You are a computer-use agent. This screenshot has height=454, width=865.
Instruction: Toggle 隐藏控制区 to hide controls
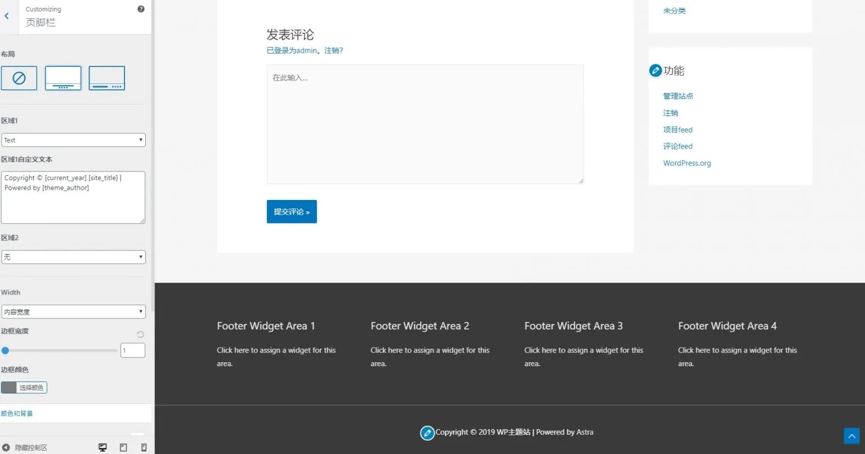click(23, 447)
